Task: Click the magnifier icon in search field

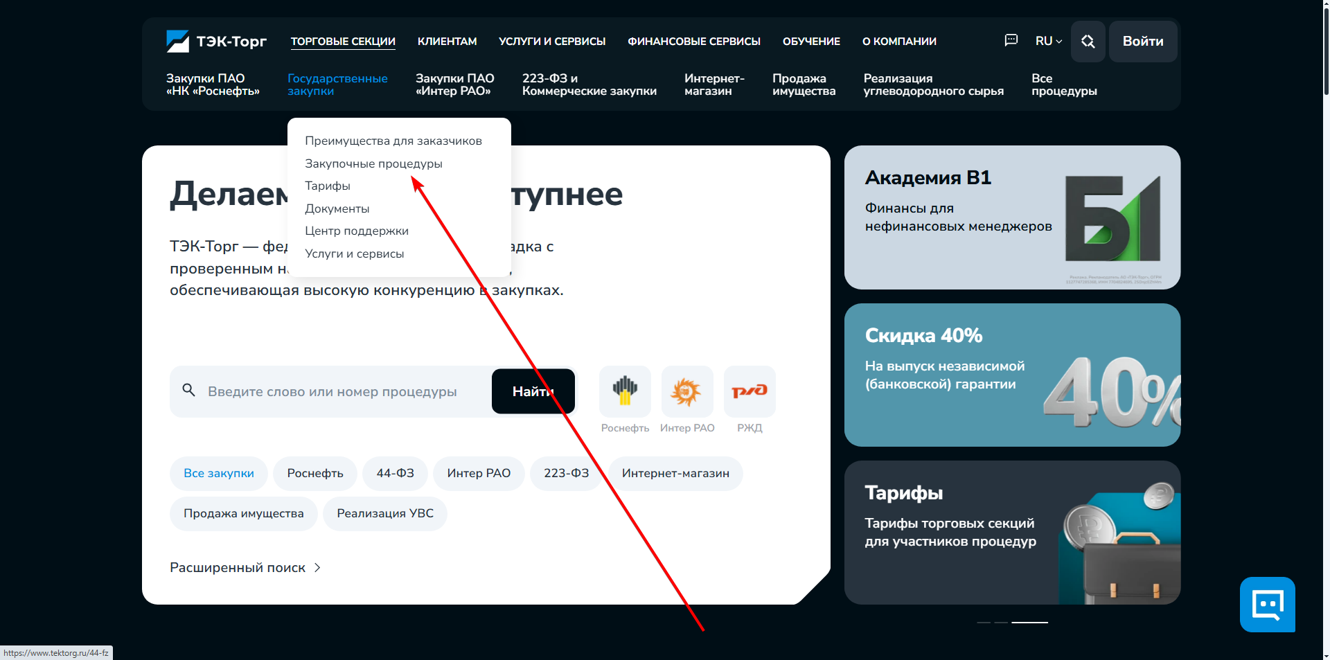Action: point(188,390)
